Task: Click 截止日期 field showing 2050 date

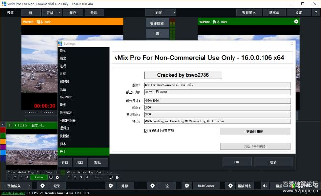Action: tap(217, 92)
